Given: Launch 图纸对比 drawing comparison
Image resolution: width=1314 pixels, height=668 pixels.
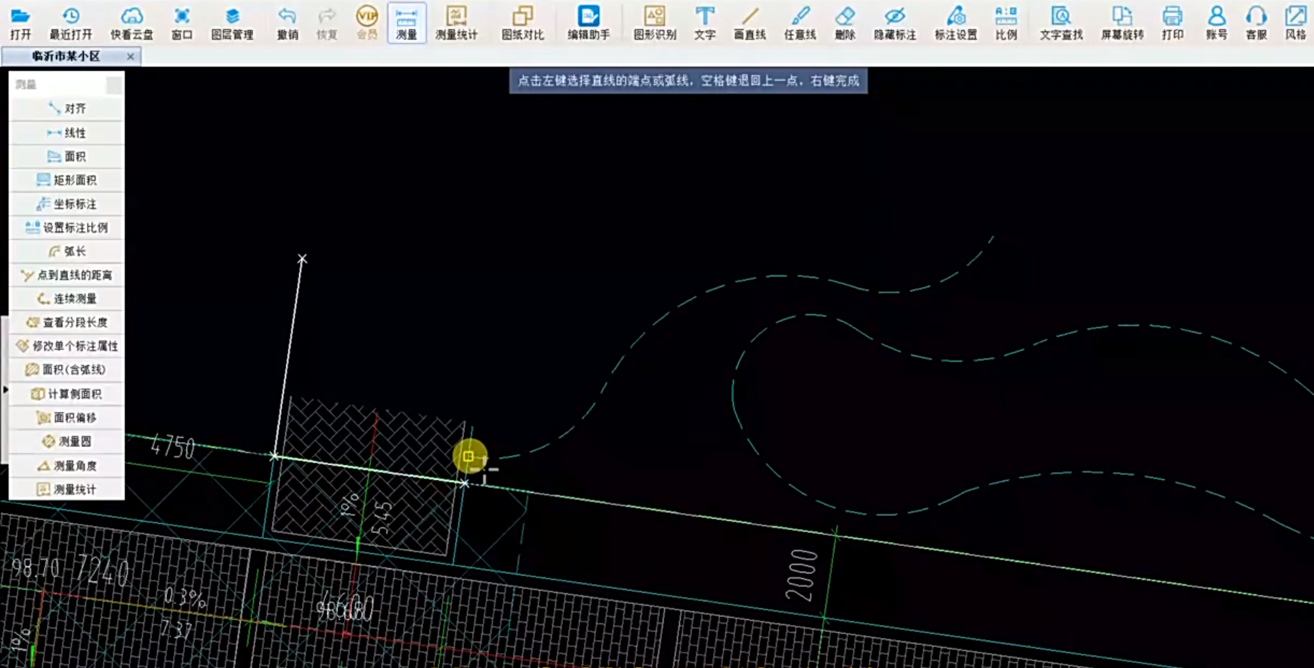Looking at the screenshot, I should point(522,22).
